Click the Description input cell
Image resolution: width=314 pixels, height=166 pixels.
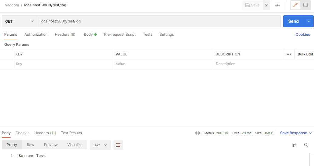[263, 64]
